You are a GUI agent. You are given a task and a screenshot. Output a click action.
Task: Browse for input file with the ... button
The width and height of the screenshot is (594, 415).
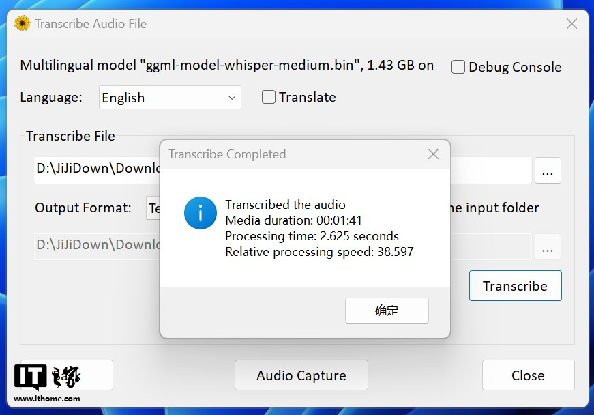click(x=548, y=171)
